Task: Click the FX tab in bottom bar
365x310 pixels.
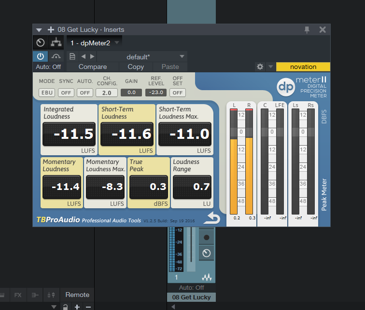Action: [x=18, y=295]
